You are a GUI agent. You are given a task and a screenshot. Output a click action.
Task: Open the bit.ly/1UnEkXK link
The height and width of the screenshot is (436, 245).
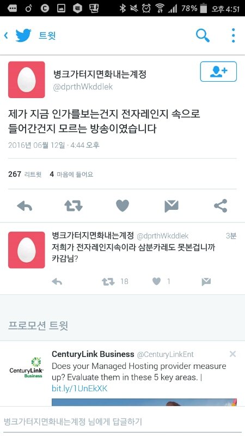point(79,389)
